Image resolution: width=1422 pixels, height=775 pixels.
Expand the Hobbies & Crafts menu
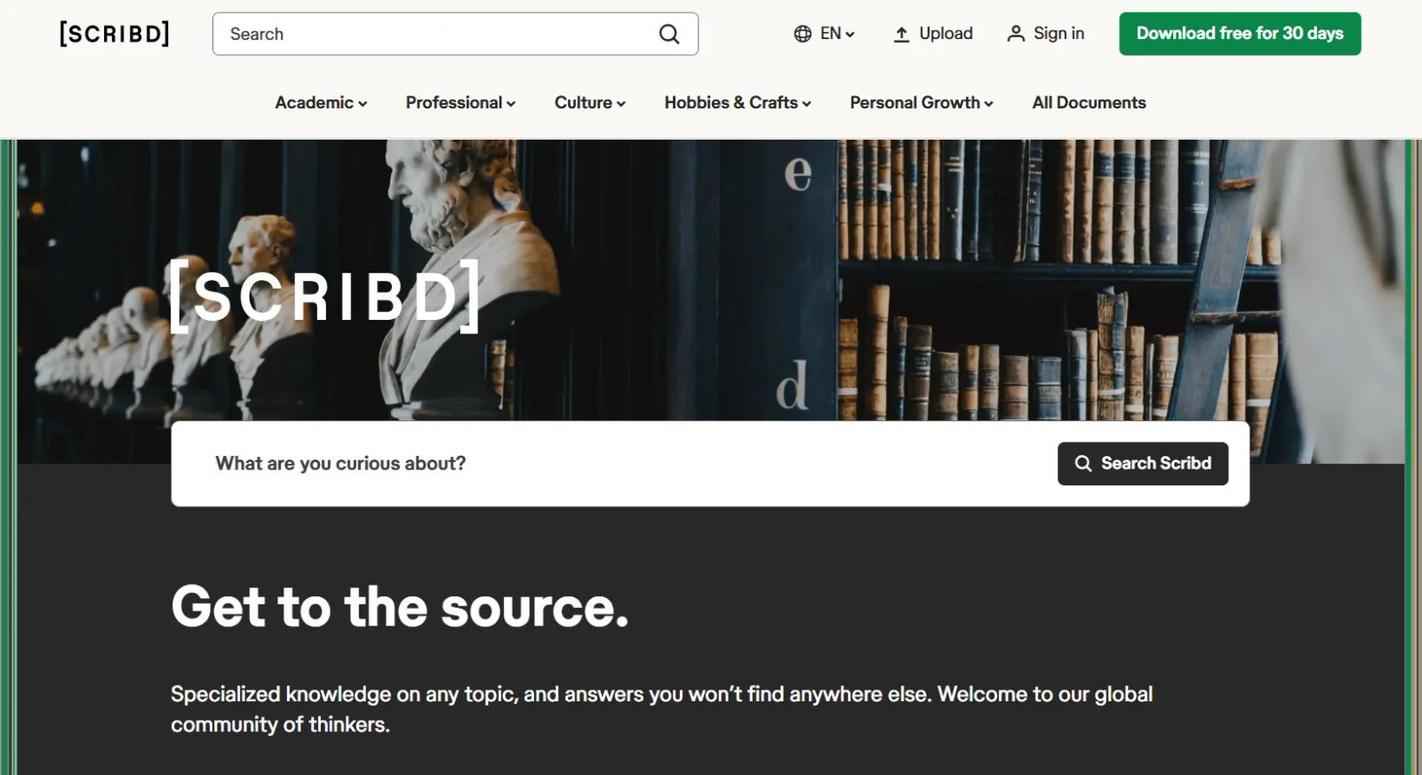tap(738, 102)
